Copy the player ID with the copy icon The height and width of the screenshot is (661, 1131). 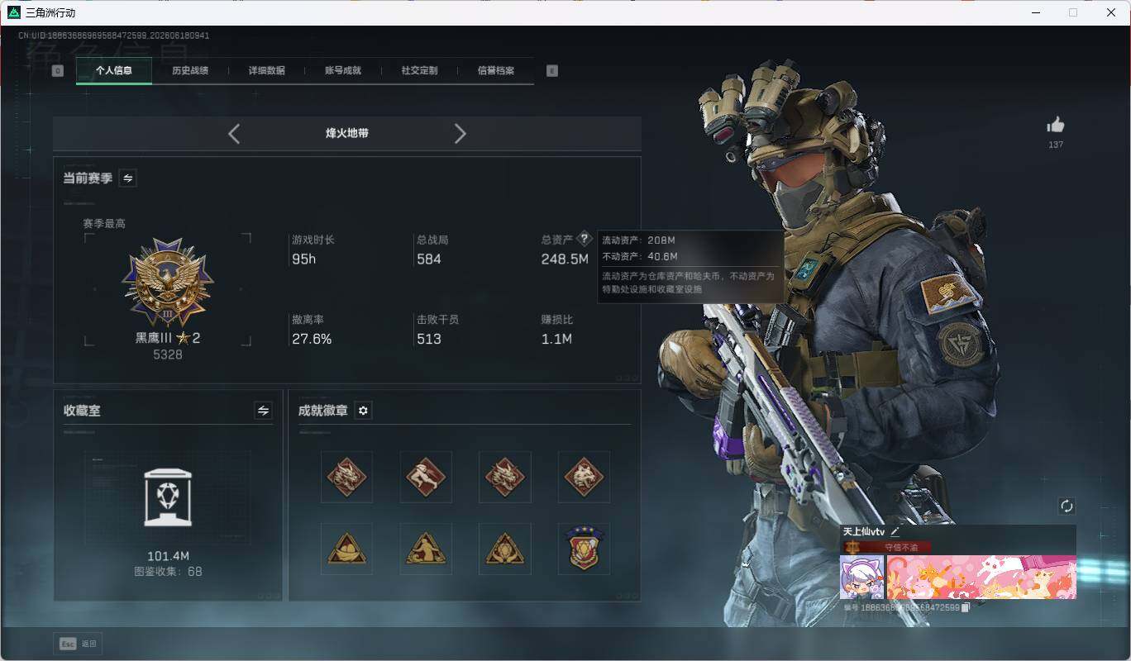[966, 608]
